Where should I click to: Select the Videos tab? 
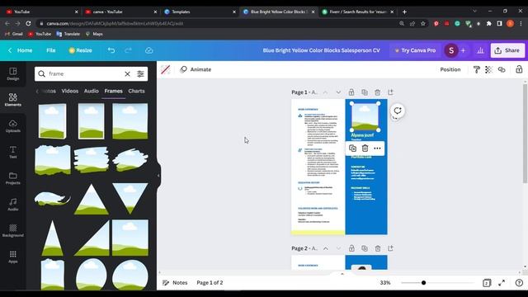(x=69, y=91)
